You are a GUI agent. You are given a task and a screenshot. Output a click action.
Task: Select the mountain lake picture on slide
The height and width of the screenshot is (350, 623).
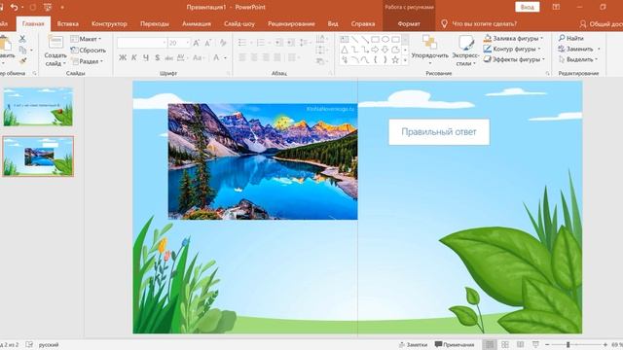coord(263,161)
